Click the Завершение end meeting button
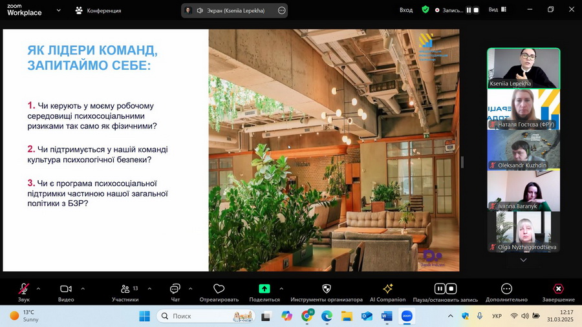This screenshot has width=582, height=327. pos(558,289)
